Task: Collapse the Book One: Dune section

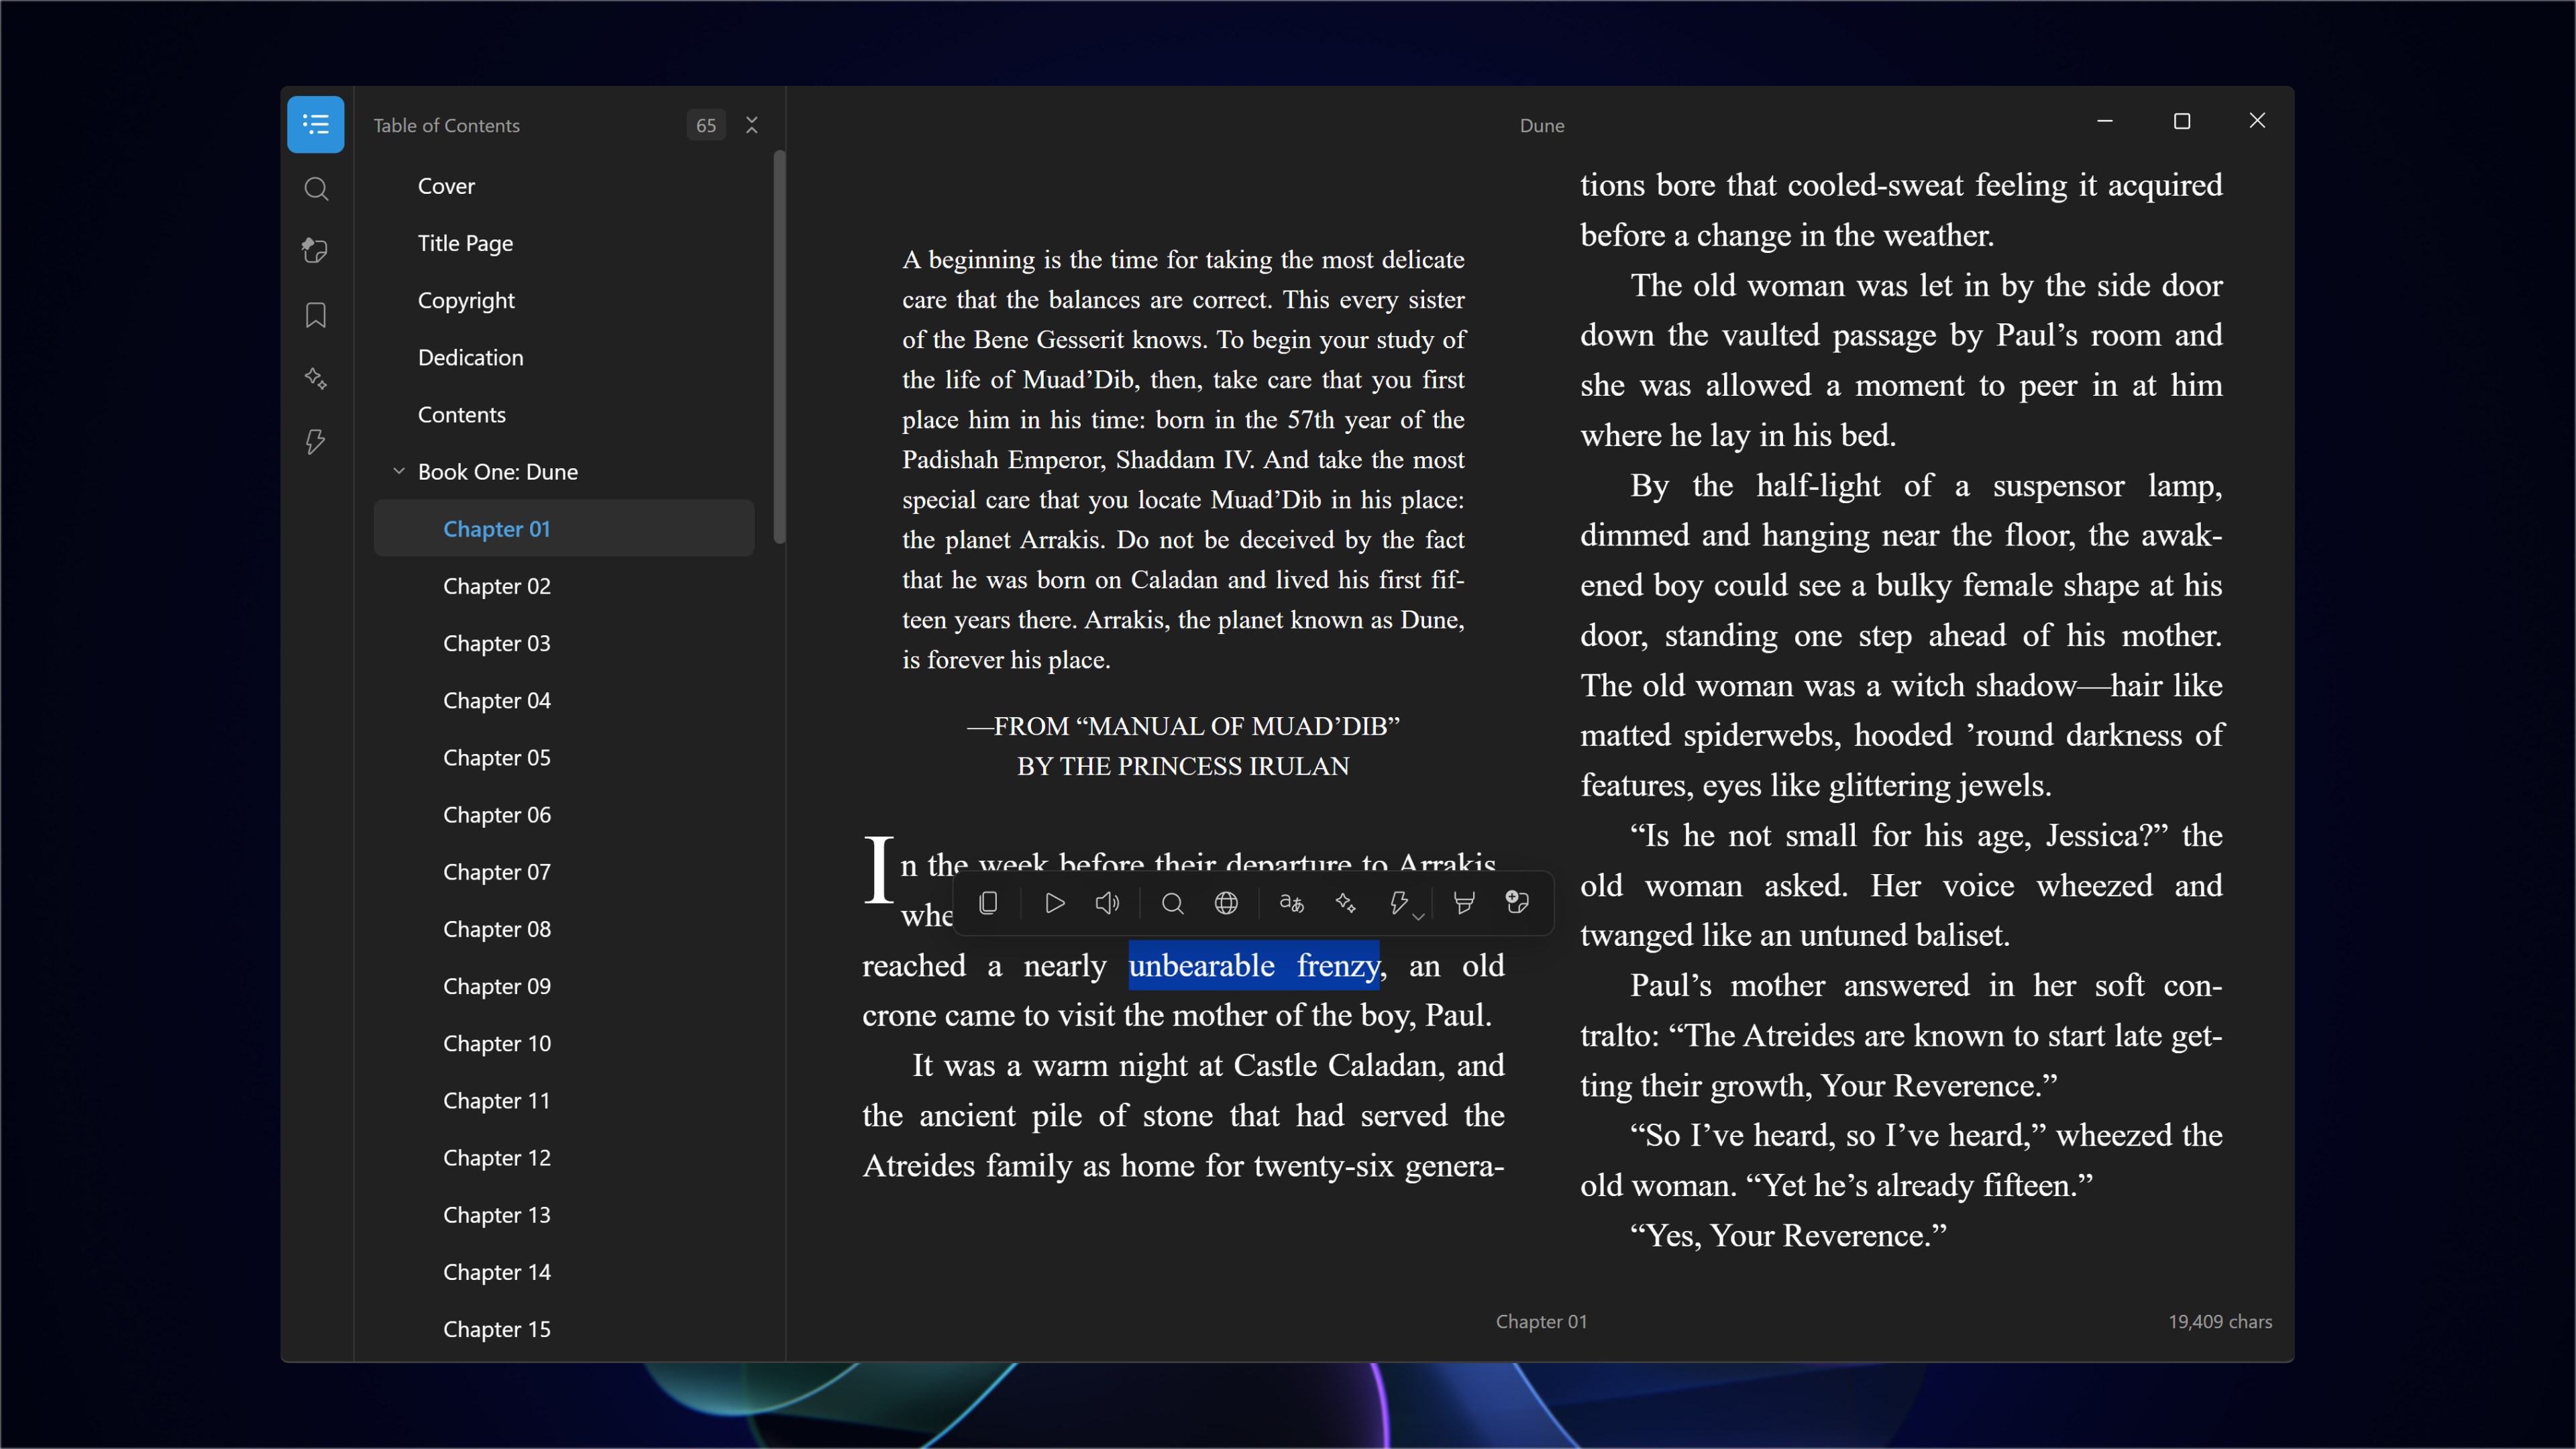Action: 399,471
